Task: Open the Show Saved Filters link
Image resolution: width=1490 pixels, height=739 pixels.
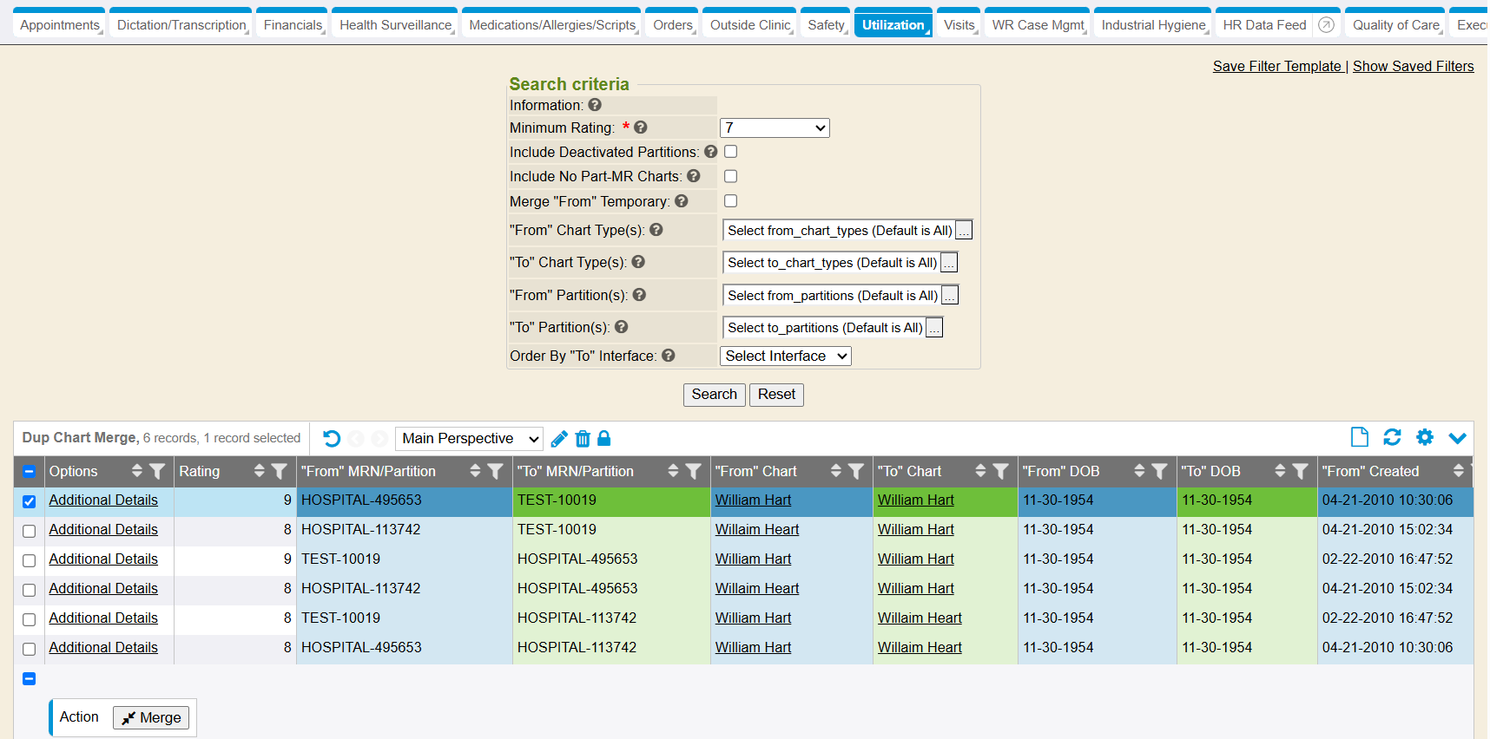Action: click(1413, 67)
